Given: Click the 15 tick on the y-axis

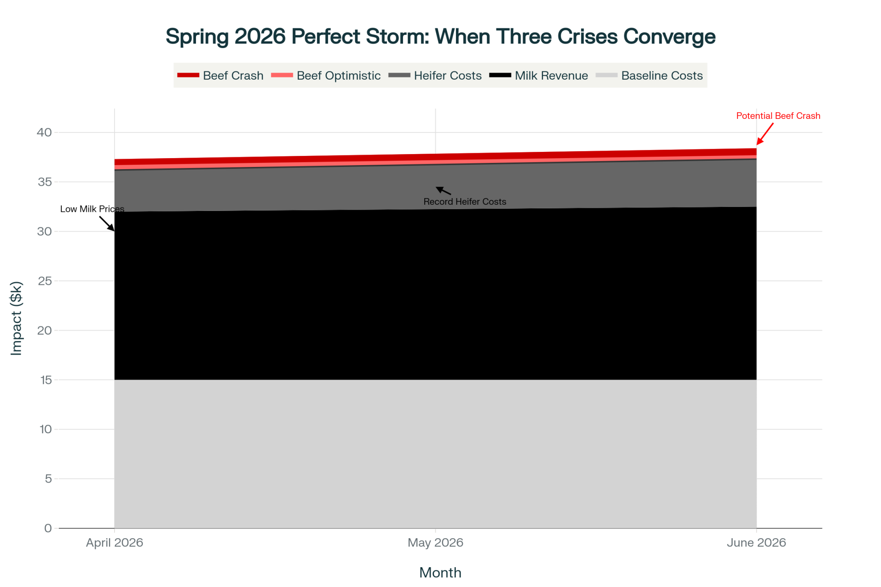Looking at the screenshot, I should 46,380.
